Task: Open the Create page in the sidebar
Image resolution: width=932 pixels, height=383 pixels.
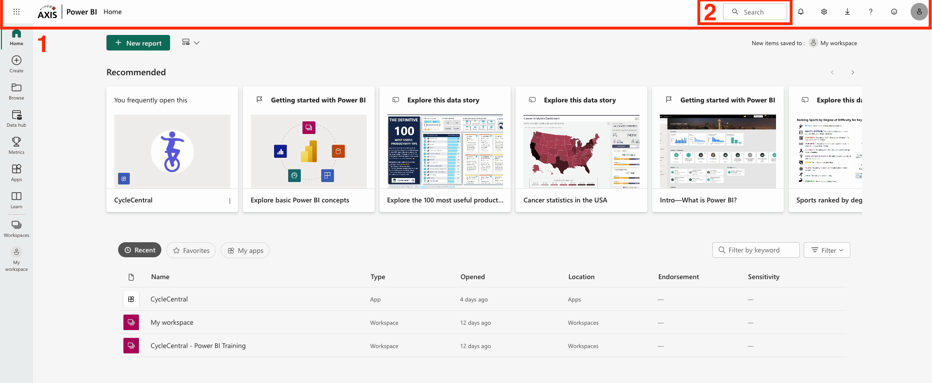Action: [x=17, y=64]
